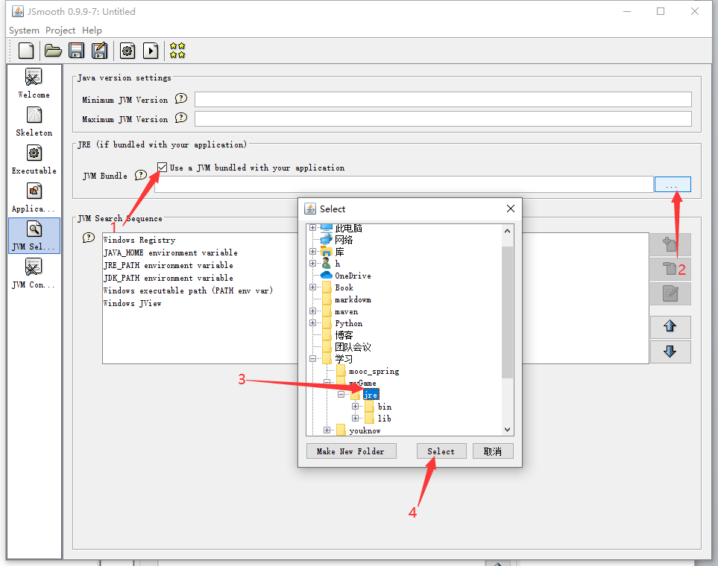Click the ... browse button for JVM Bundle
The height and width of the screenshot is (566, 718).
click(673, 185)
